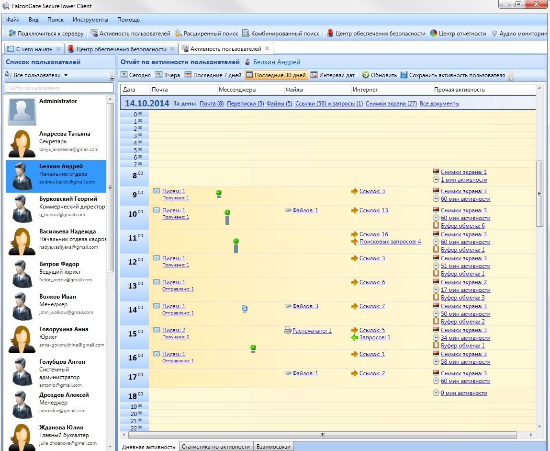Image resolution: width=550 pixels, height=451 pixels.
Task: Expand the report toolbar overflow arrow
Action: (x=511, y=77)
